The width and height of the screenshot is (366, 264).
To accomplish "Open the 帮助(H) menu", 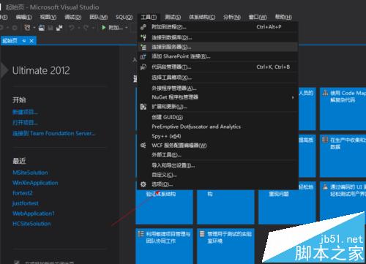I will click(x=283, y=17).
